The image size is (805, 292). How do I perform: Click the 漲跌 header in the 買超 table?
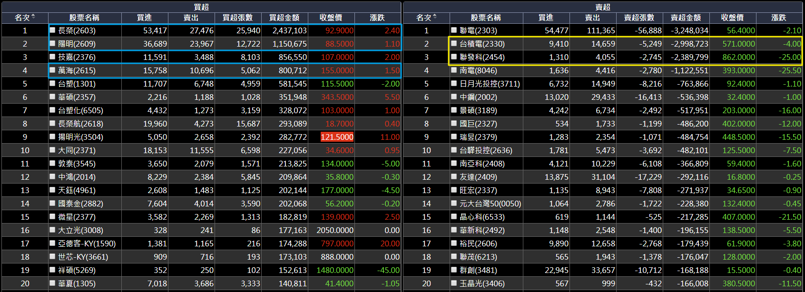377,18
